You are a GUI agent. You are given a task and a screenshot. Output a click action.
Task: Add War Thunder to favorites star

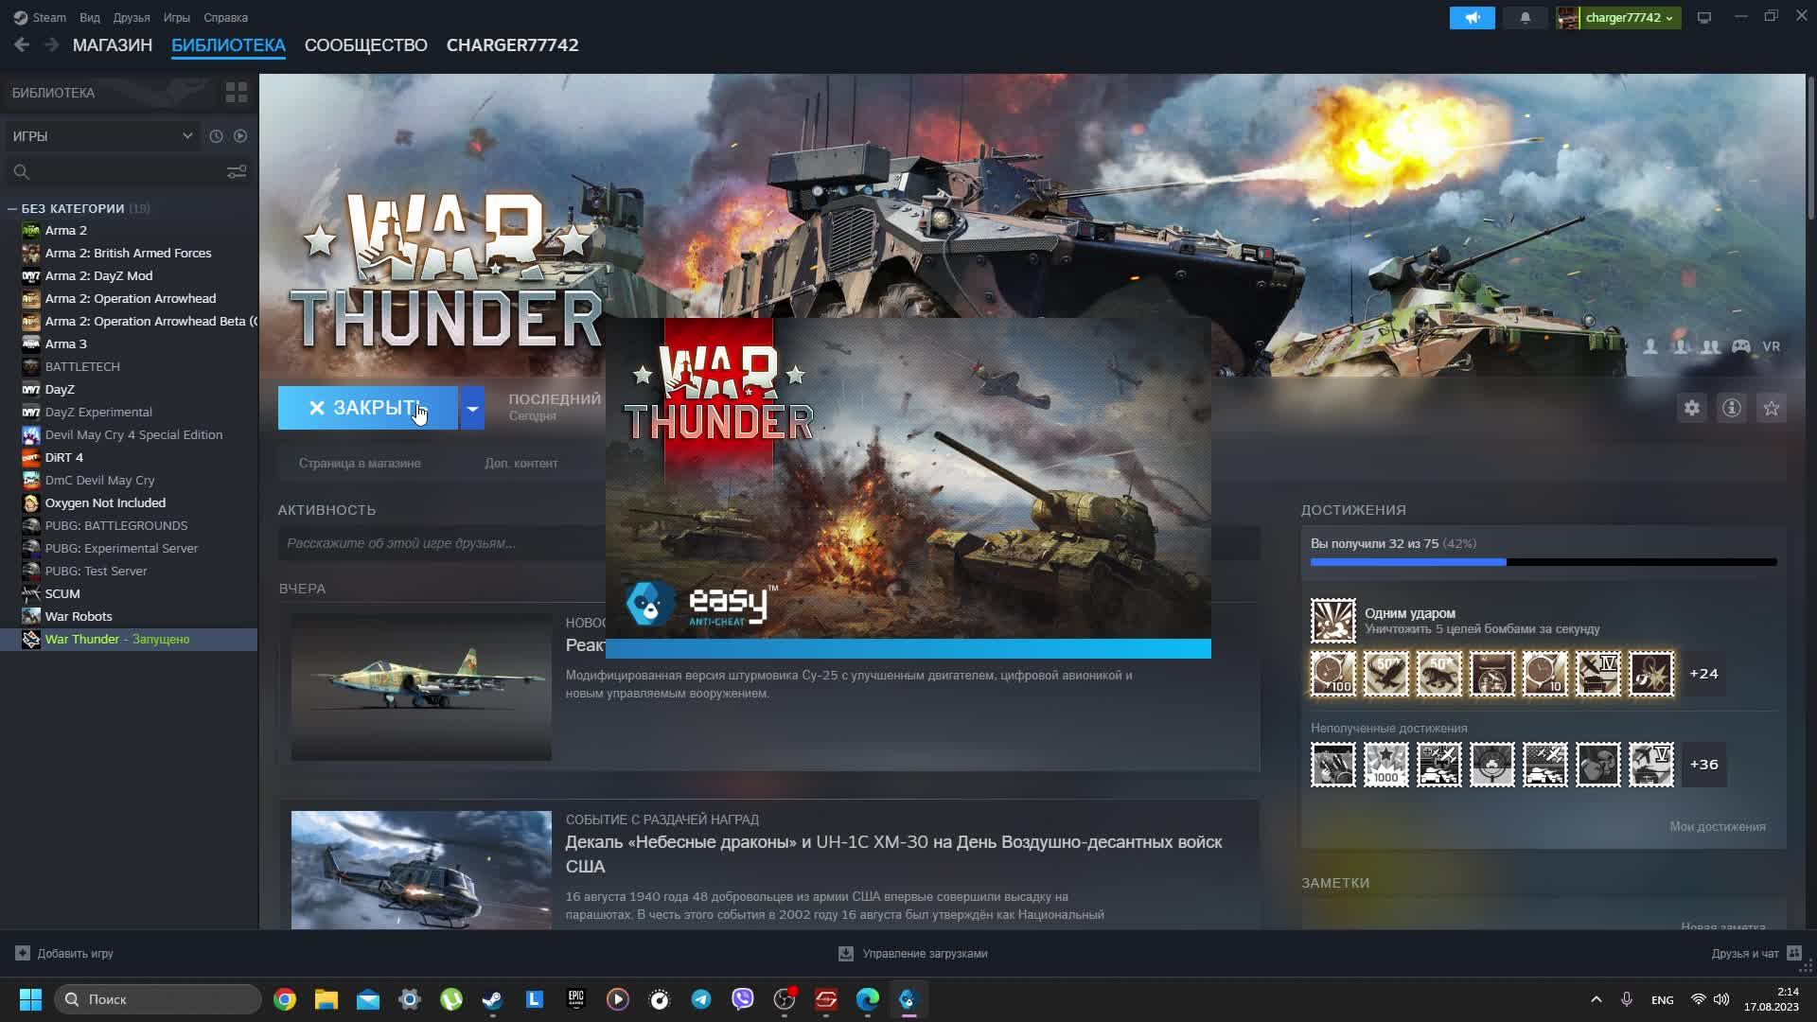(1771, 408)
